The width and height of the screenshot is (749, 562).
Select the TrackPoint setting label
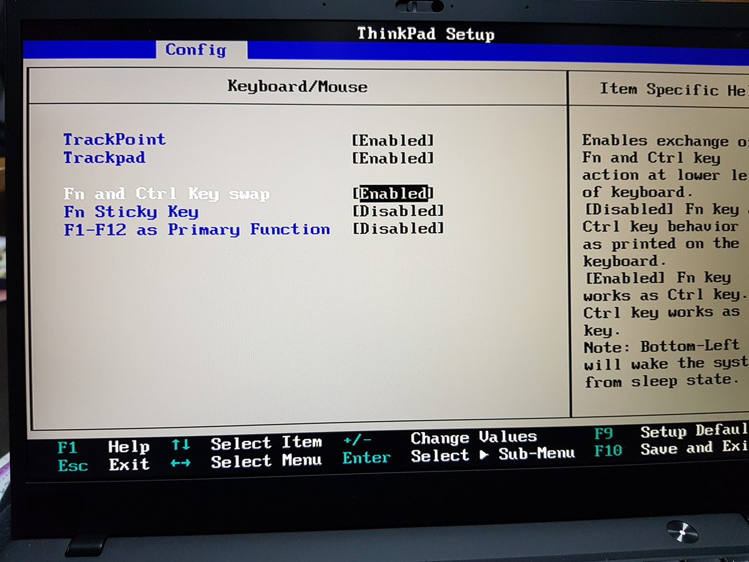[115, 139]
